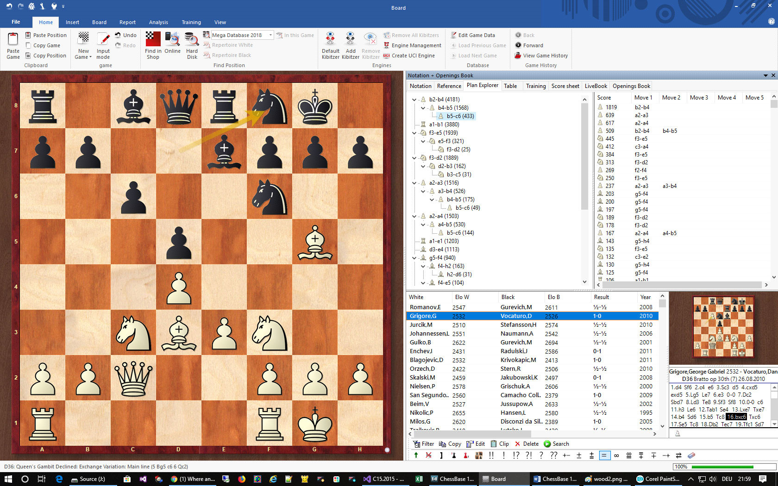Screen dimensions: 778x486
Task: Apply the double exclamation mark annotation
Action: [x=491, y=455]
